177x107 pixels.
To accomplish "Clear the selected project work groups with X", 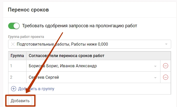I will tap(13, 44).
